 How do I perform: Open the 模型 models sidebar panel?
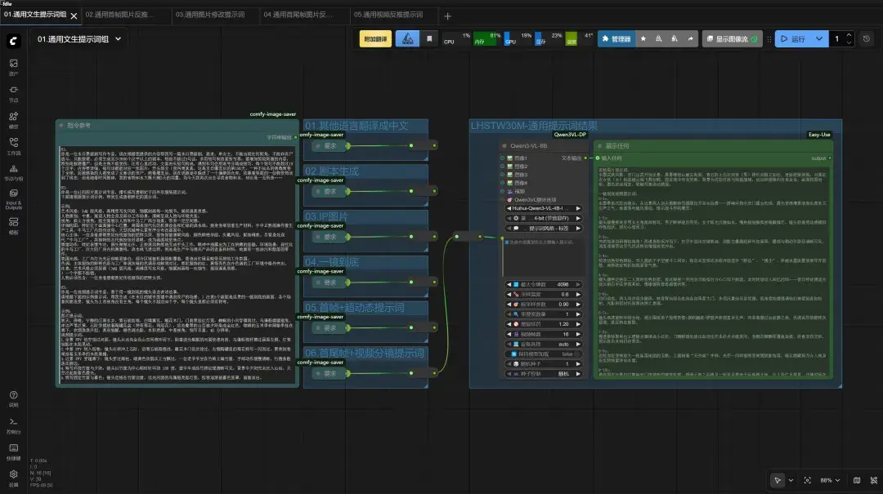[14, 120]
